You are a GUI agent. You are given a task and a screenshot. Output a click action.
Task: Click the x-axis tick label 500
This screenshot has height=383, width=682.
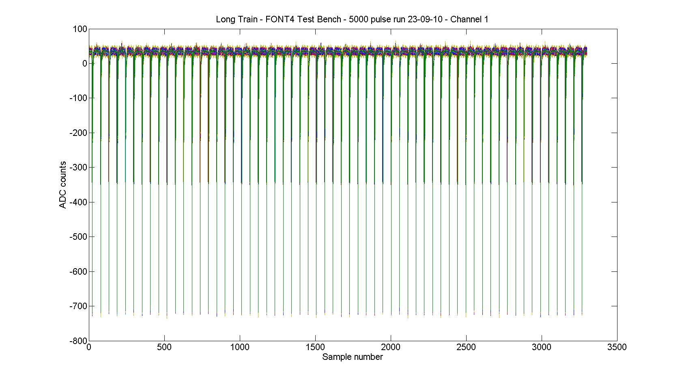point(164,347)
